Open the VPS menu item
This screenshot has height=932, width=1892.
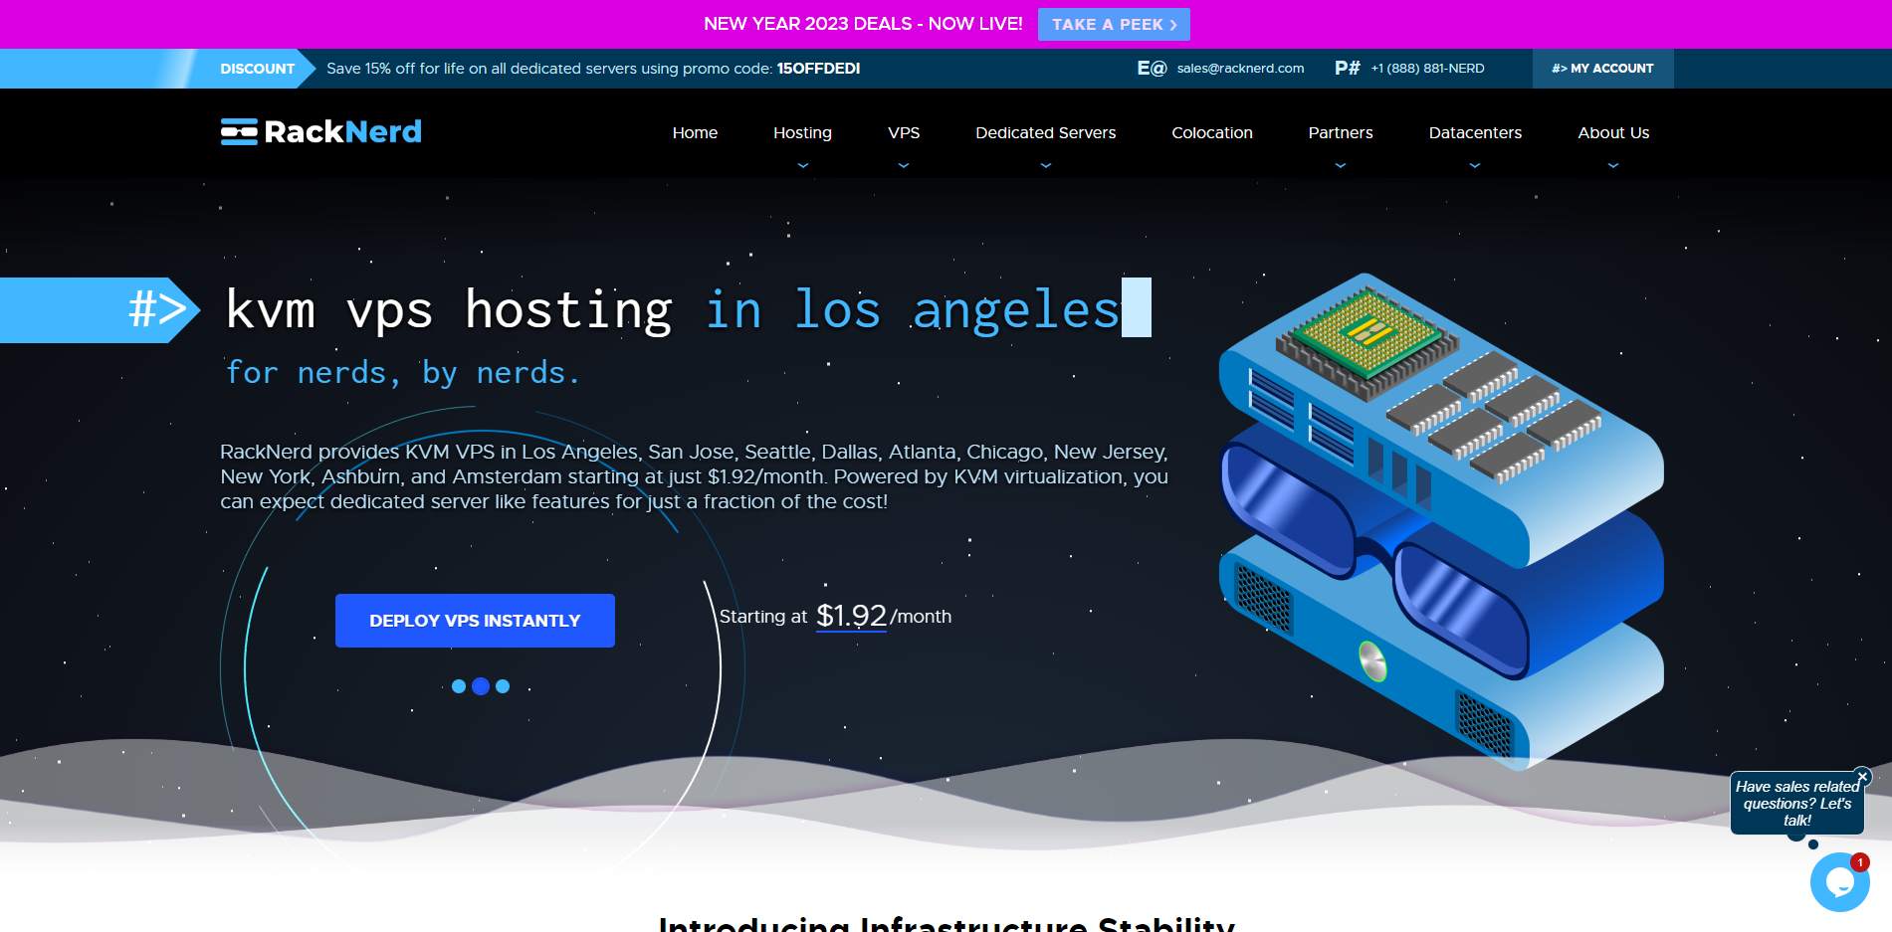click(904, 132)
